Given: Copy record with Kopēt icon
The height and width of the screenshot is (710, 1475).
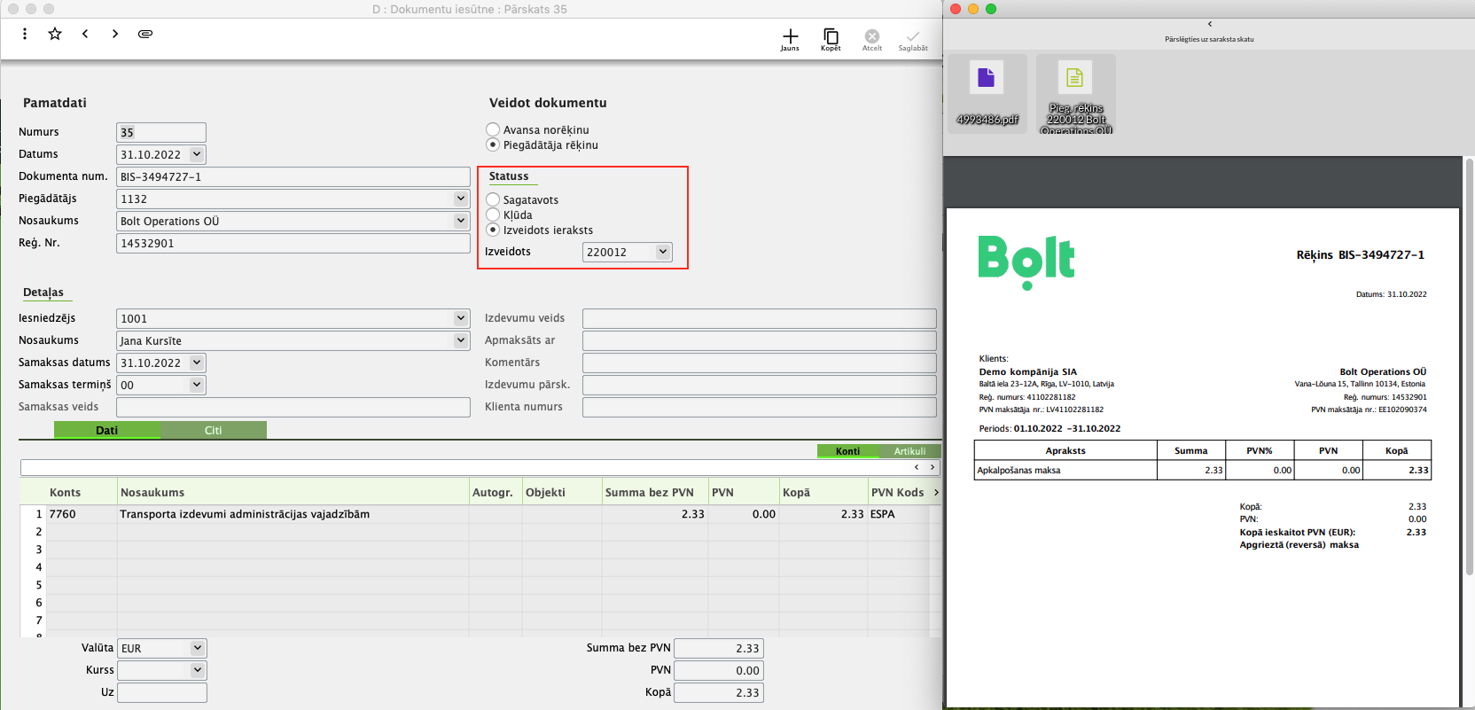Looking at the screenshot, I should 831,39.
